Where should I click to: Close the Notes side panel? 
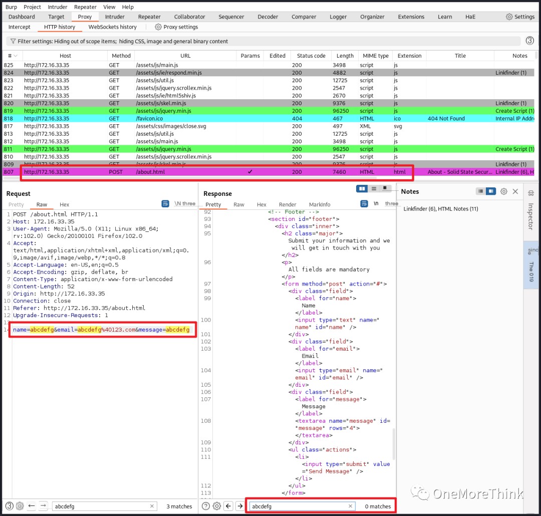(x=515, y=191)
